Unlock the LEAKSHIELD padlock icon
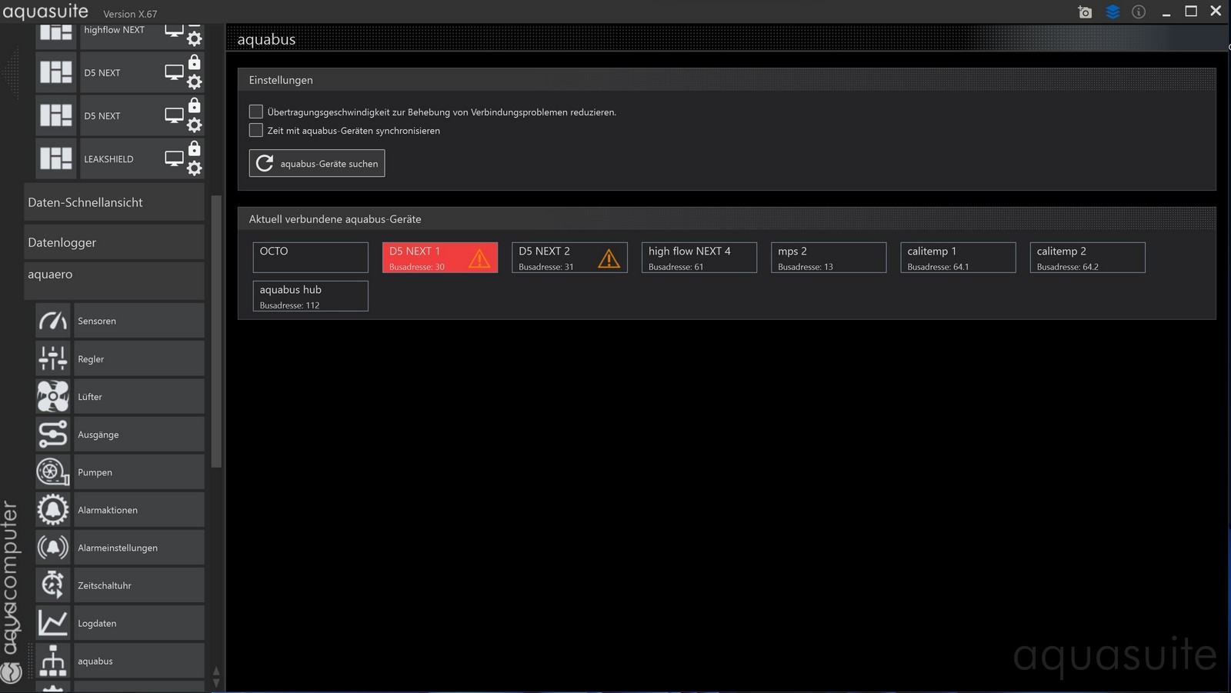Viewport: 1231px width, 693px height. pyautogui.click(x=195, y=148)
